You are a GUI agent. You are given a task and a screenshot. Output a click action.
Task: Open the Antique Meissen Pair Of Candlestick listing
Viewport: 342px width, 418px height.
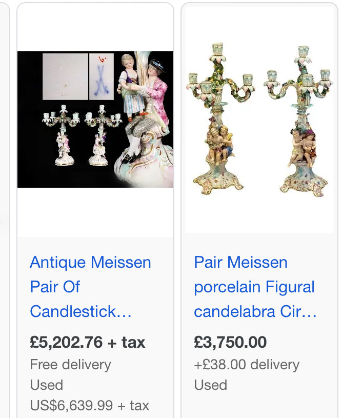tap(90, 287)
